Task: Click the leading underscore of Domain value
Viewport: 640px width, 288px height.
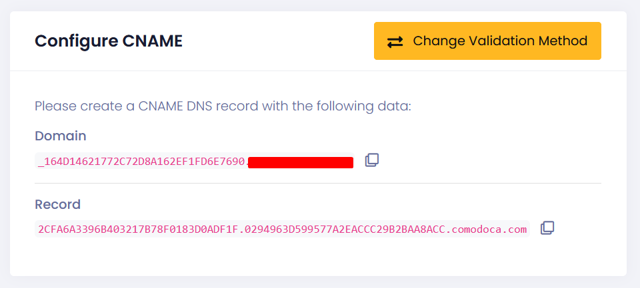Action: click(41, 162)
